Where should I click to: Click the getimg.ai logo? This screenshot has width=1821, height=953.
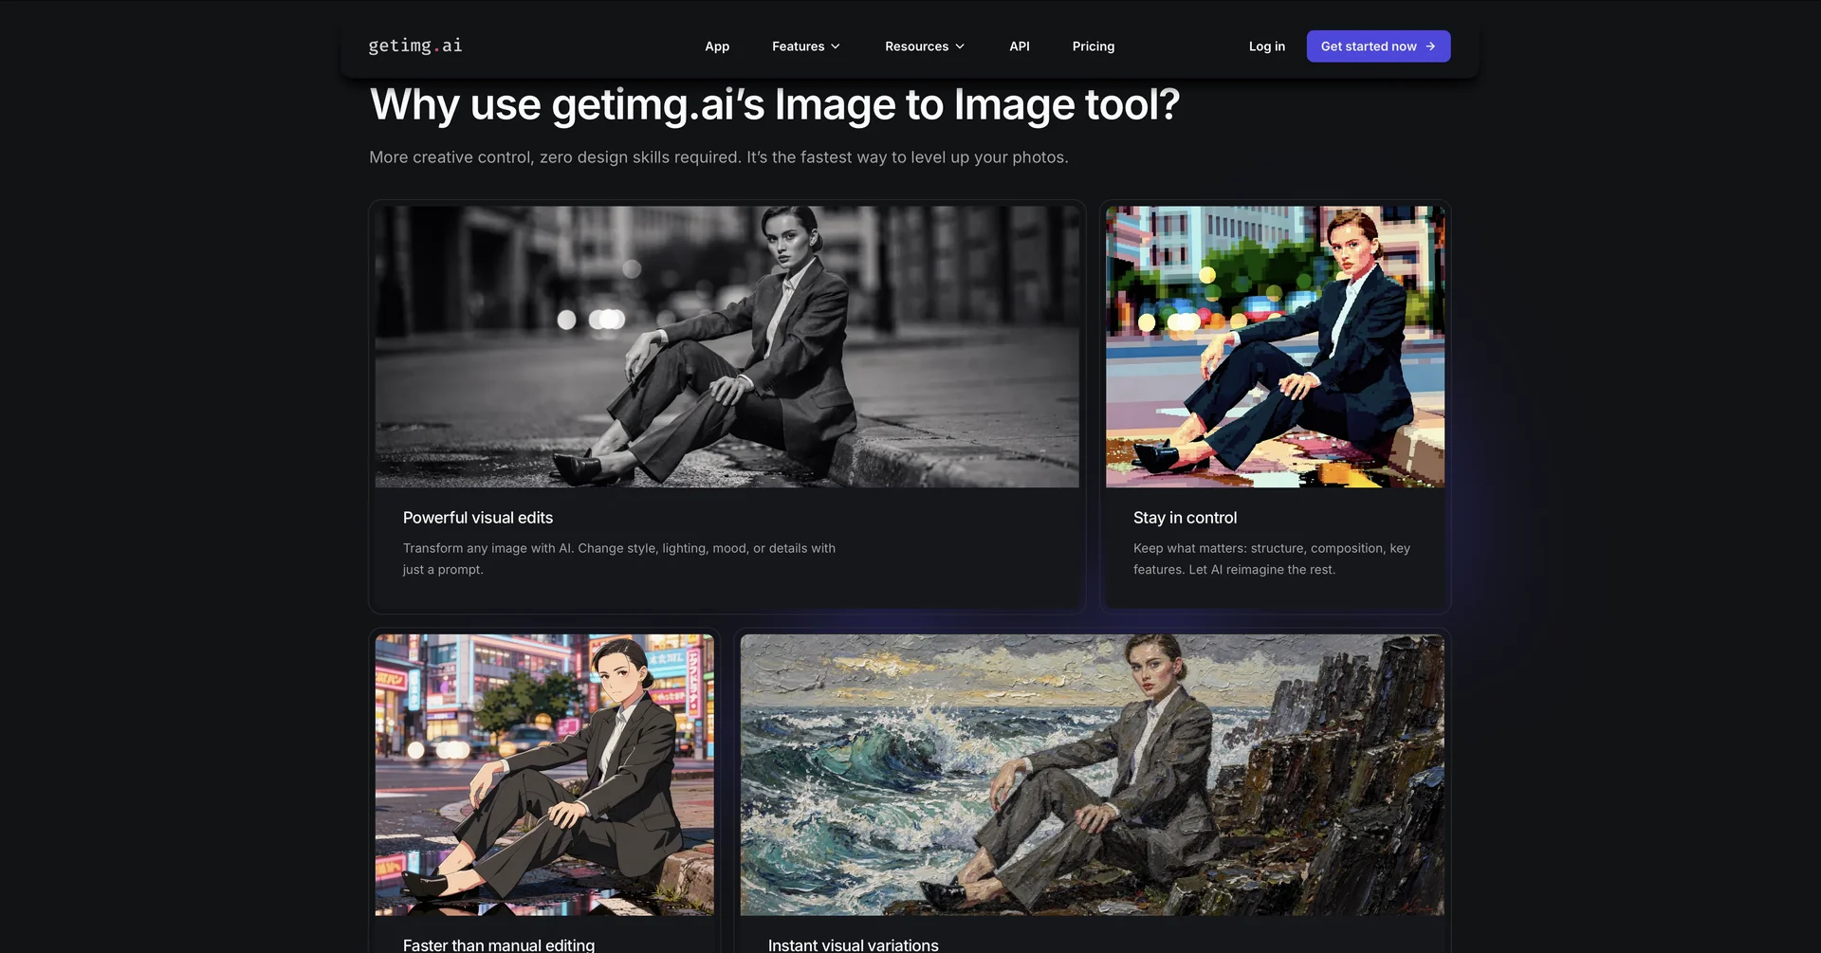pos(414,46)
